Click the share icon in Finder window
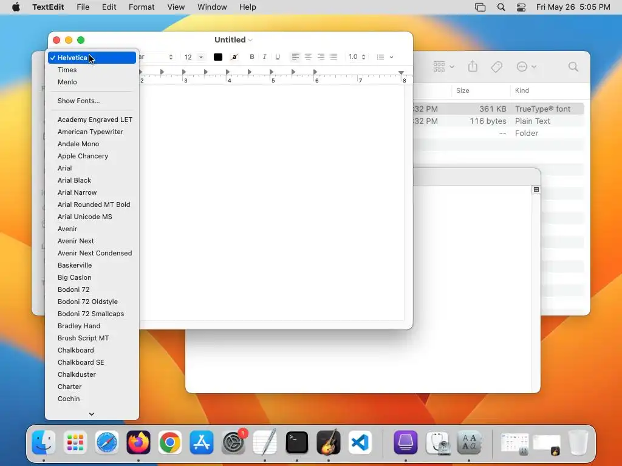622x466 pixels. (473, 67)
